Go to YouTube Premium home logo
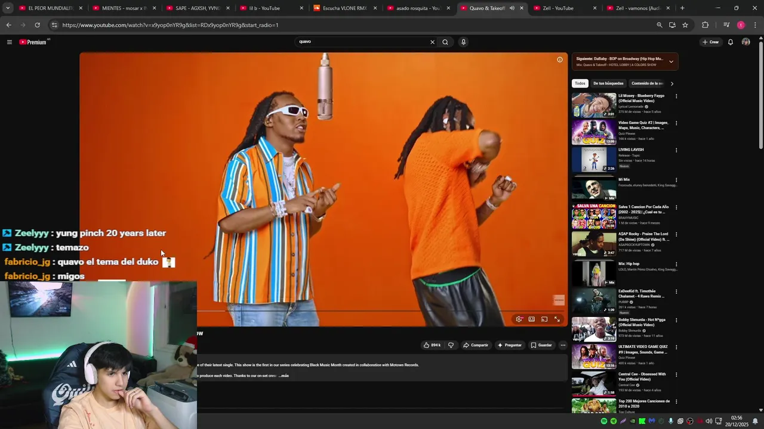Screen dimensions: 764x429 point(34,42)
